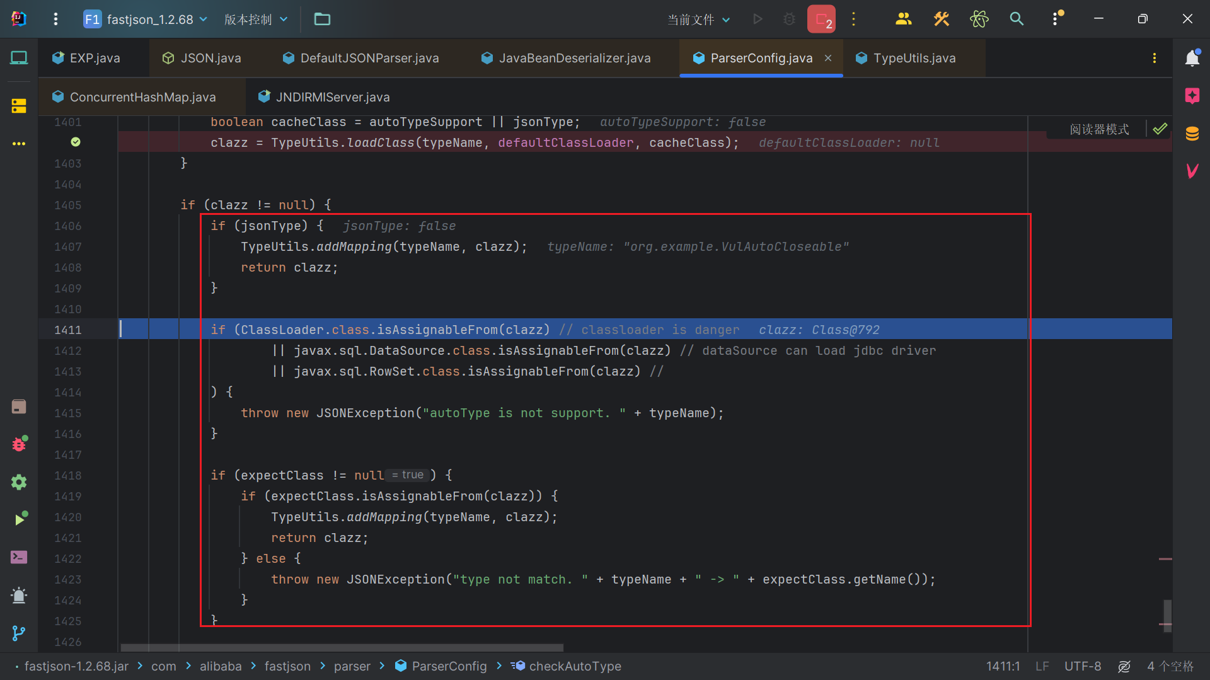Change LF line separator in status bar
This screenshot has height=680, width=1210.
point(1042,666)
